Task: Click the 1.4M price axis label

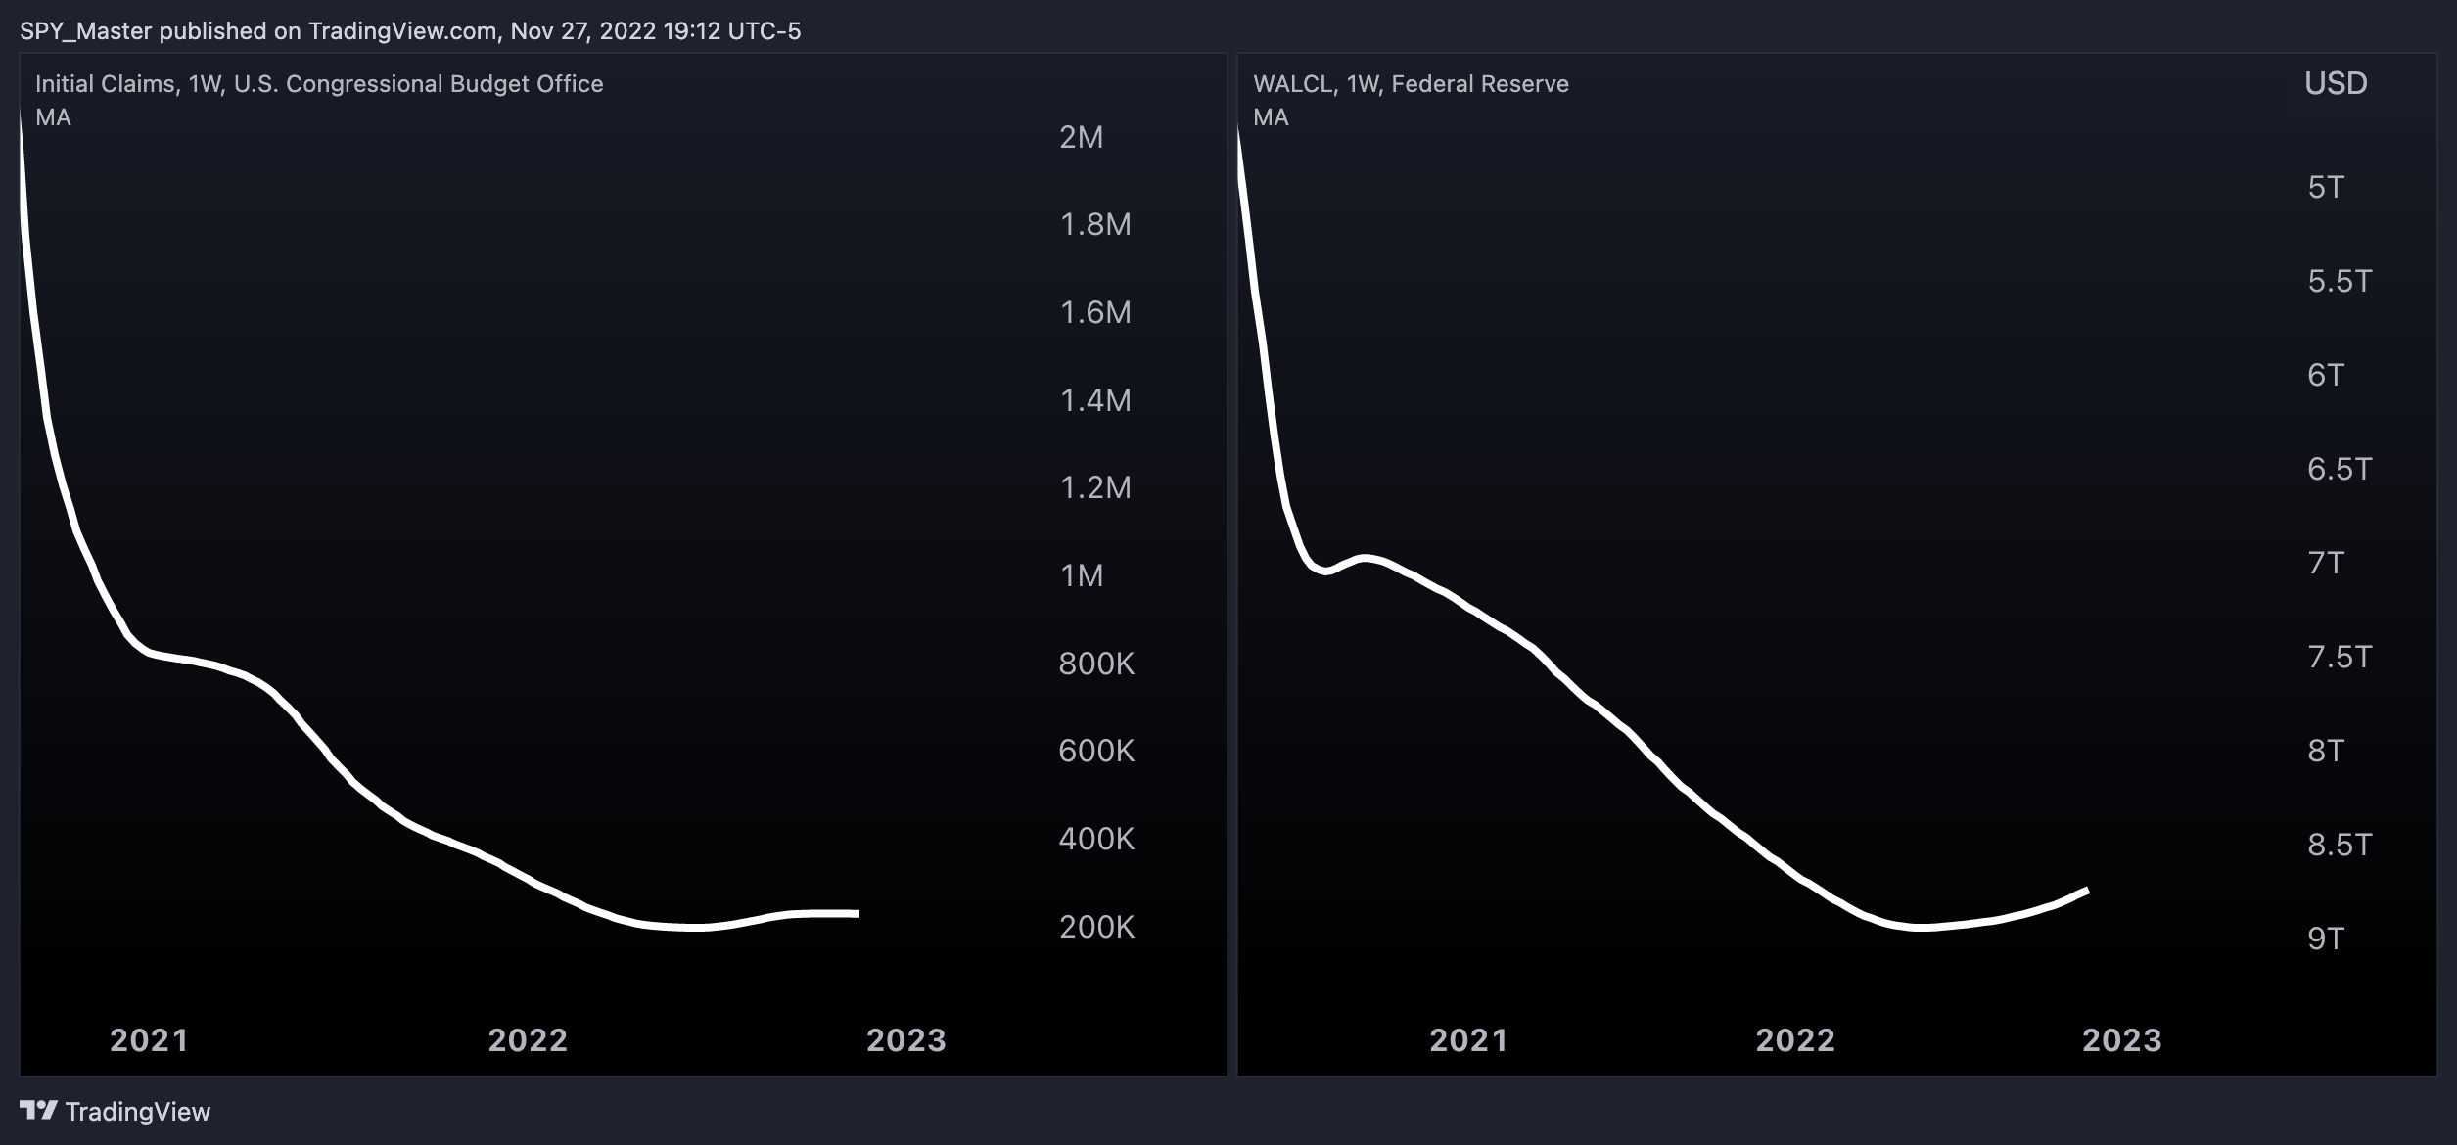Action: click(x=1095, y=400)
